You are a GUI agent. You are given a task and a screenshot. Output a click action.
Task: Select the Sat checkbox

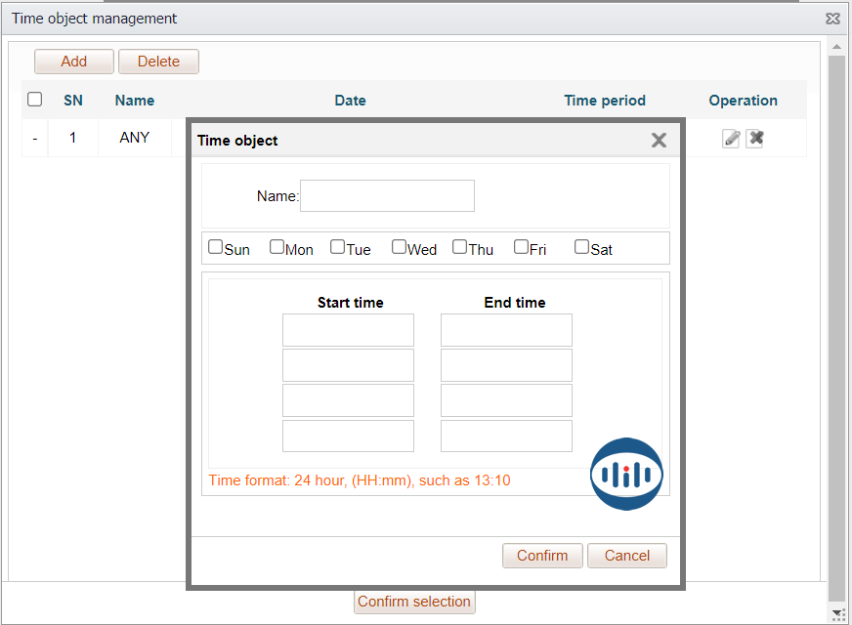[x=582, y=247]
